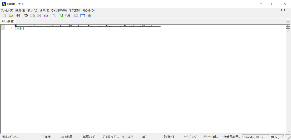
Task: Click the pink-cornered paste/select icon
Action: click(x=46, y=16)
